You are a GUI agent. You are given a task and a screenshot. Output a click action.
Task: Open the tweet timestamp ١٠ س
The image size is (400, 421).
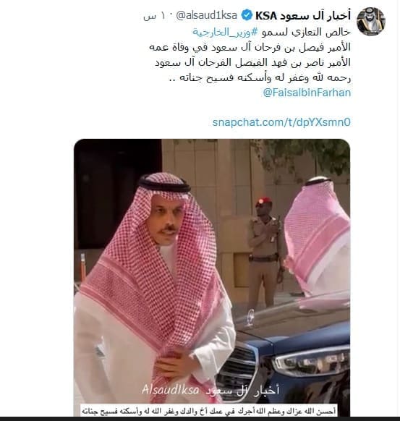[x=155, y=16]
